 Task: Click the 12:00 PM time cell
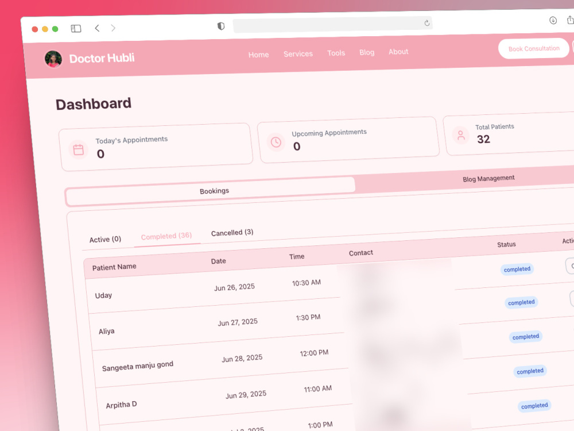click(314, 353)
